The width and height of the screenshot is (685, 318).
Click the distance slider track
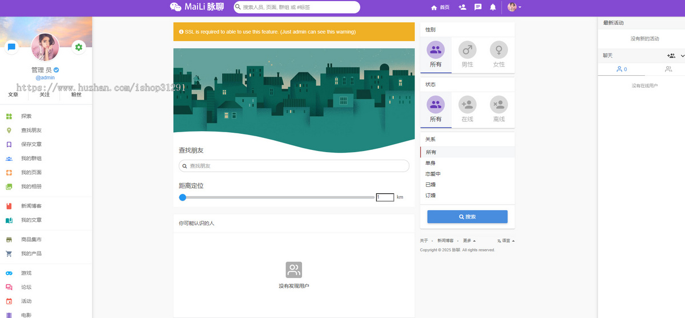point(277,197)
